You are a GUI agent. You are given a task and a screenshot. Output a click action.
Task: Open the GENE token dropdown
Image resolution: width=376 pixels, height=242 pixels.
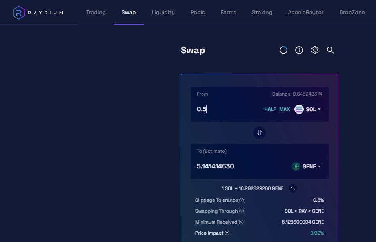tap(306, 166)
